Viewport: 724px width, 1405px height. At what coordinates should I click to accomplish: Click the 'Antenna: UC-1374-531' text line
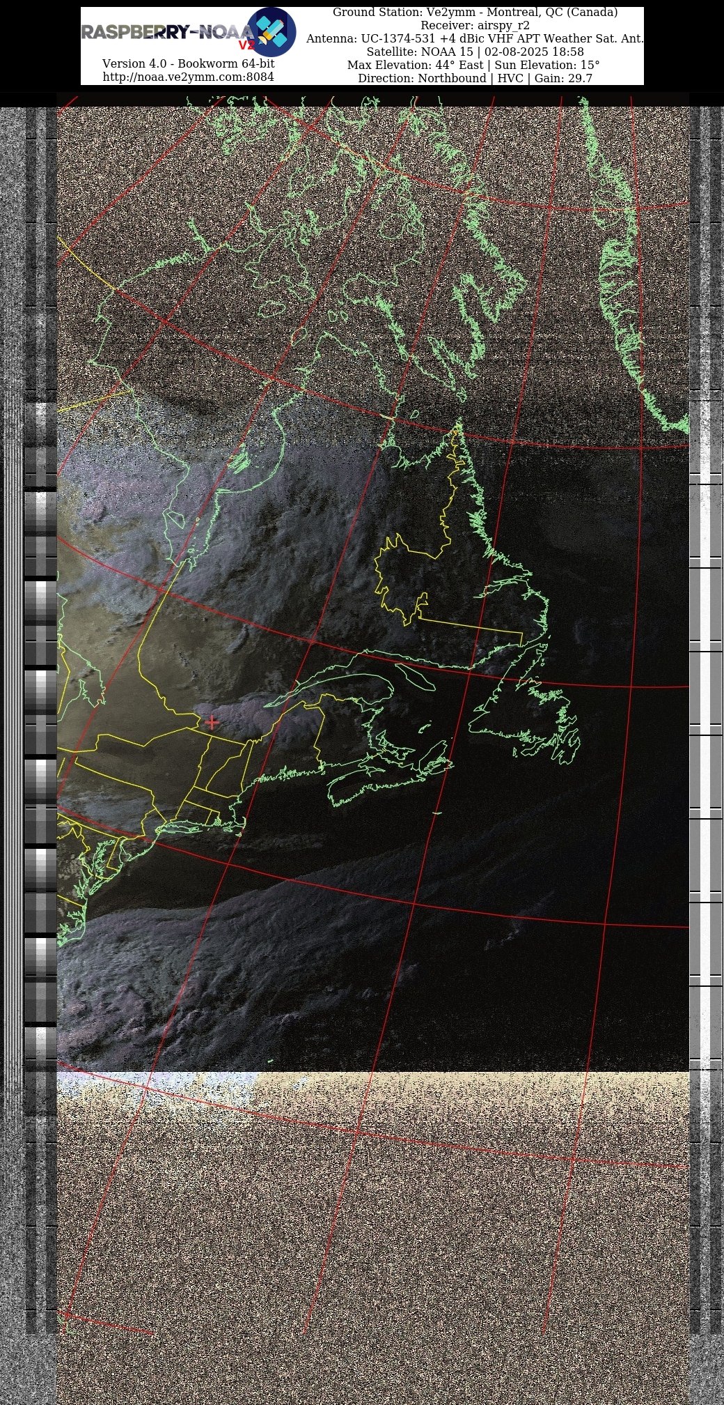[x=475, y=39]
